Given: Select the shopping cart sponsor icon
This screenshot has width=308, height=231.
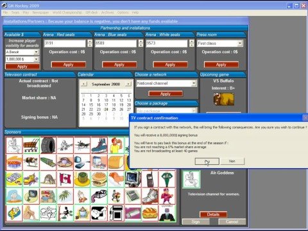Looking at the screenshot, I should [31, 145].
